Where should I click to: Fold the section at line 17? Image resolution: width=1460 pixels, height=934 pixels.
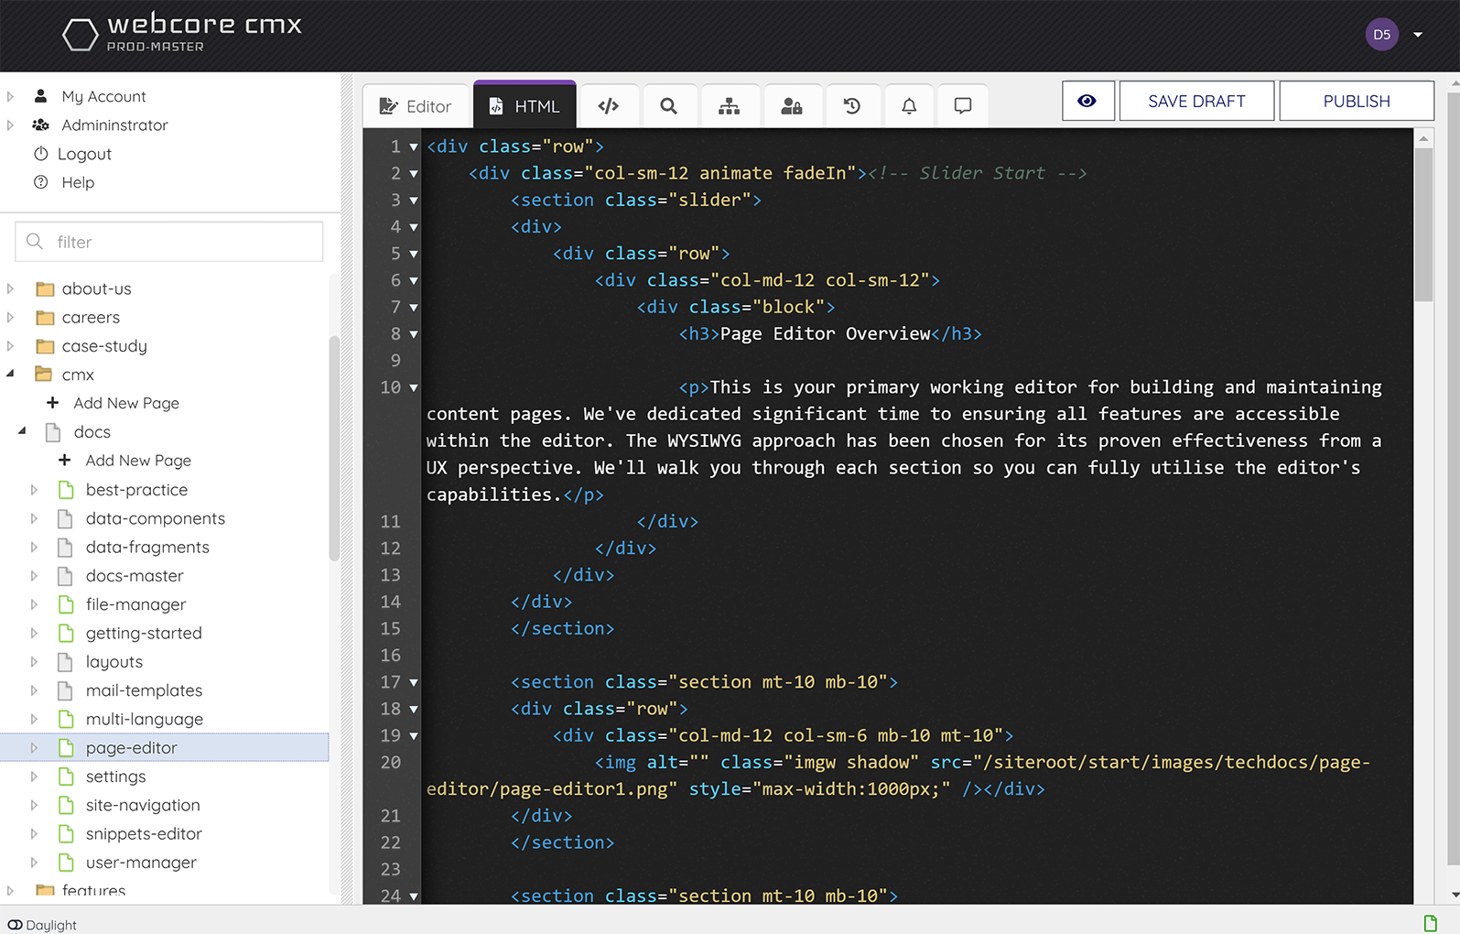pos(414,682)
